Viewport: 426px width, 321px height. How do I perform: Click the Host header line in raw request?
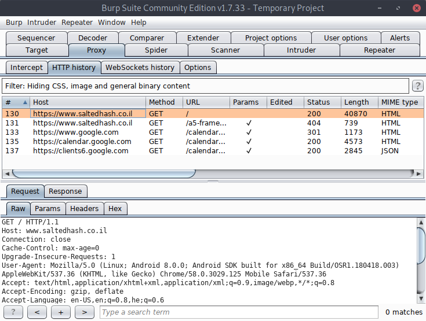point(54,231)
